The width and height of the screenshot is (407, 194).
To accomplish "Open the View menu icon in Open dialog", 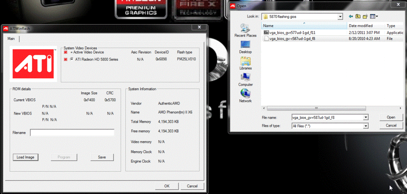I will click(x=374, y=17).
